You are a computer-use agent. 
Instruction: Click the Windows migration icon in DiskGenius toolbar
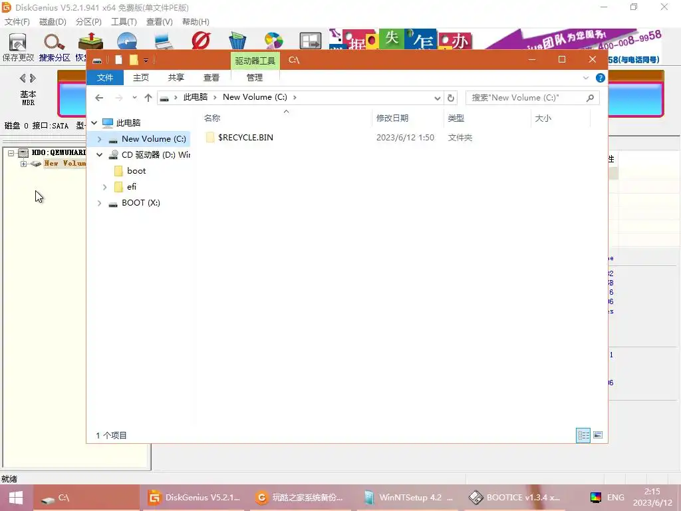[x=311, y=41]
